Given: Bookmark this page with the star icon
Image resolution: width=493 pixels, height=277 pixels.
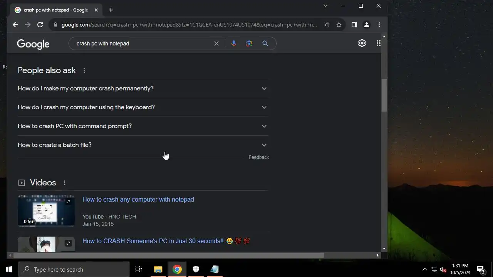Looking at the screenshot, I should 339,25.
